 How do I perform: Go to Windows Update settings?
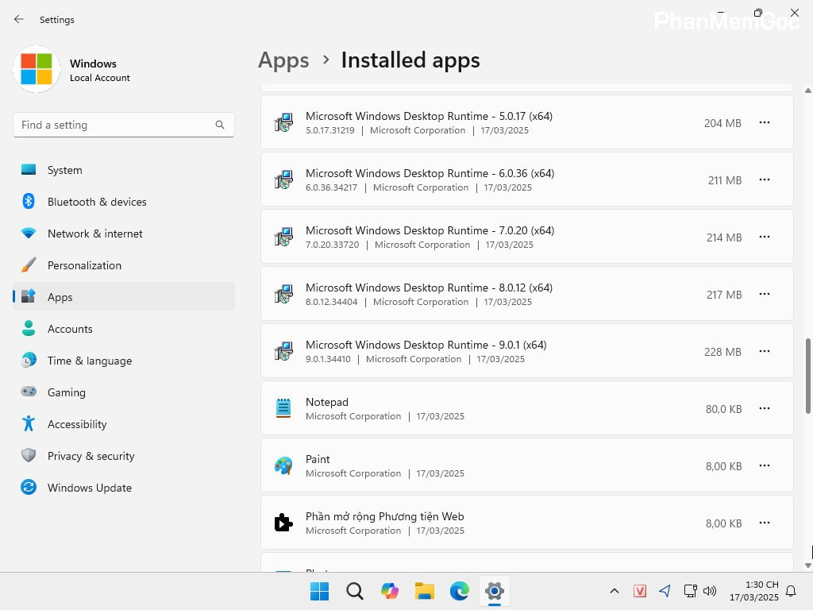pyautogui.click(x=89, y=488)
